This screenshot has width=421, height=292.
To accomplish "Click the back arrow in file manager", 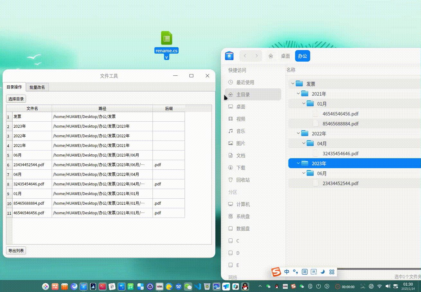I will pyautogui.click(x=245, y=56).
